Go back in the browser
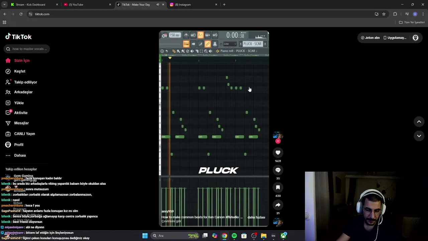This screenshot has height=241, width=428. tap(5, 14)
